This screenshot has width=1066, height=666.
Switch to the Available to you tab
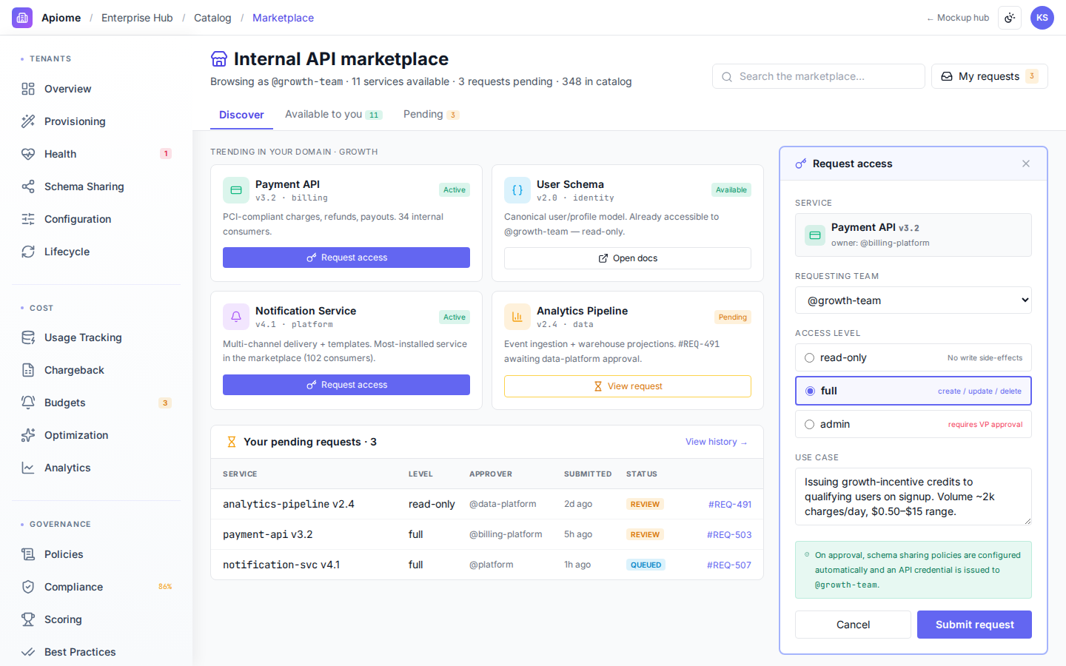click(x=333, y=114)
